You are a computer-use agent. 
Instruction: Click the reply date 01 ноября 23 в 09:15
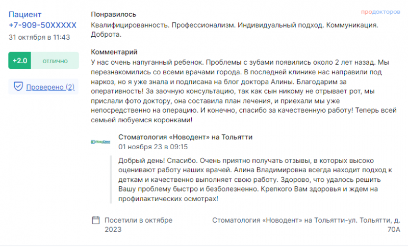(153, 147)
